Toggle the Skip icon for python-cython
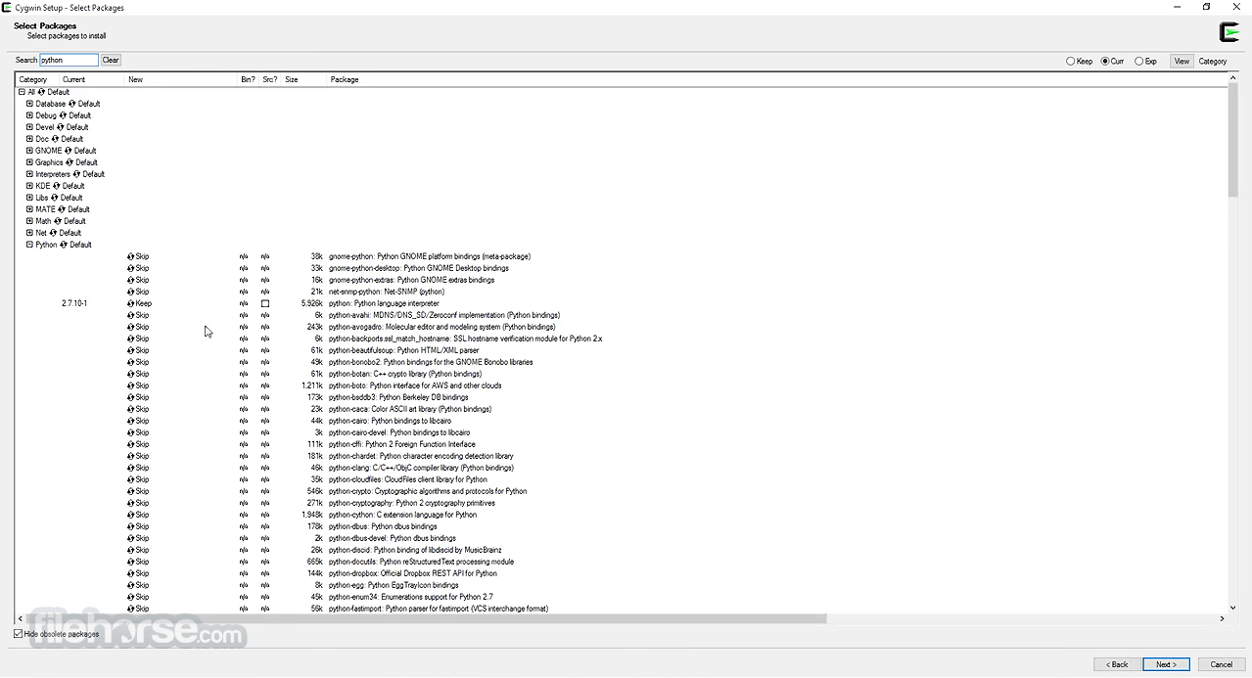 coord(131,515)
